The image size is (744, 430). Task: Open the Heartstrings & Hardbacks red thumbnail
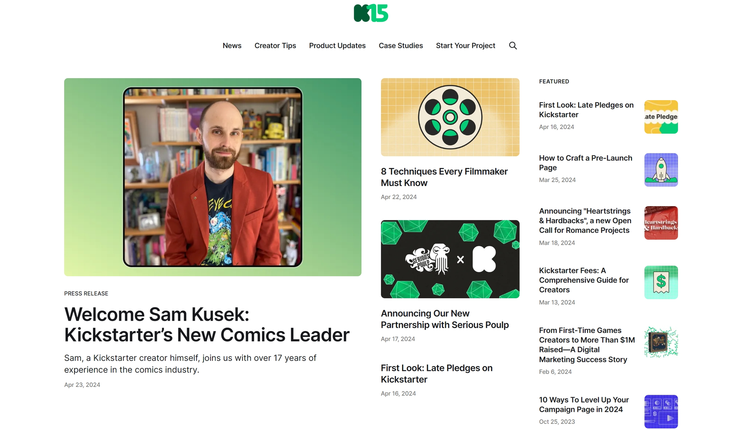[661, 223]
